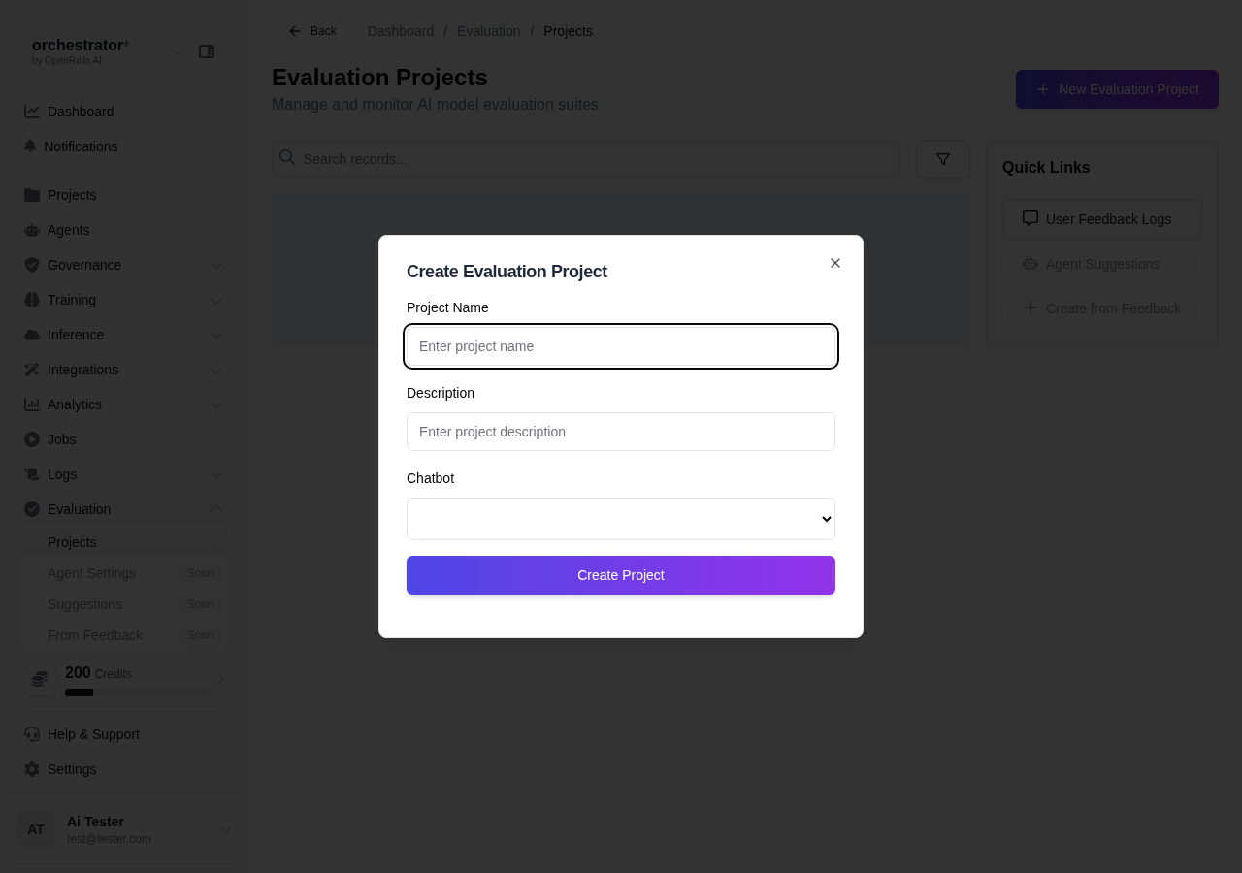Click the New Evaluation Project button
The image size is (1242, 873).
pos(1117,89)
